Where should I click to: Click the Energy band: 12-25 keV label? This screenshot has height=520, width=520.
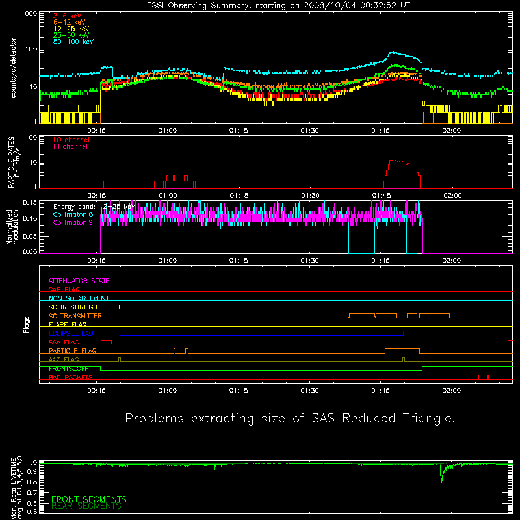(x=94, y=207)
